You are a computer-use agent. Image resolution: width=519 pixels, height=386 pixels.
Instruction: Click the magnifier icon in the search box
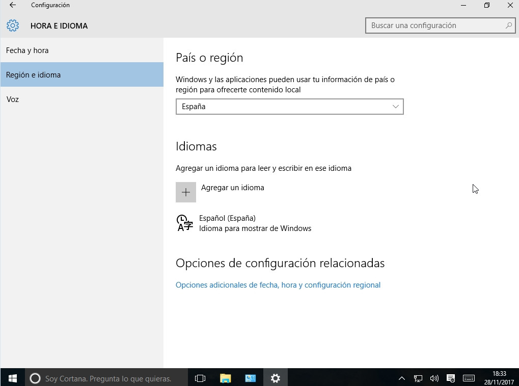(508, 25)
